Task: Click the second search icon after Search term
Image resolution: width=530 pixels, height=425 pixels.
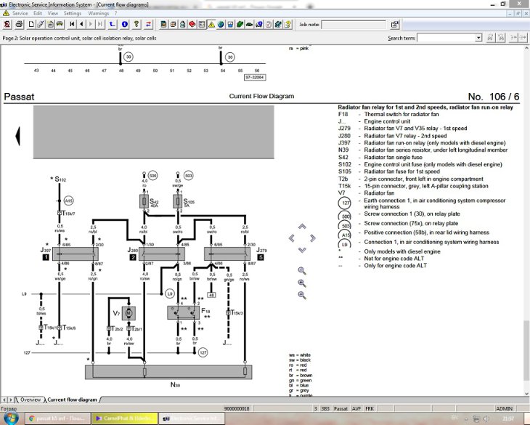Action: pyautogui.click(x=501, y=38)
